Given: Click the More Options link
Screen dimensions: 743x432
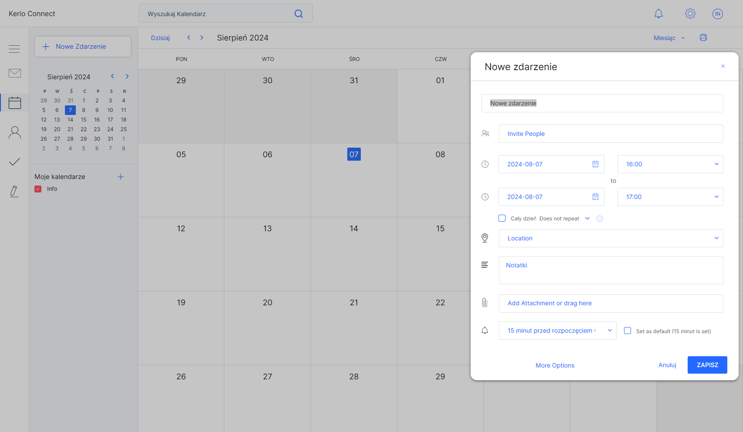Looking at the screenshot, I should 555,365.
